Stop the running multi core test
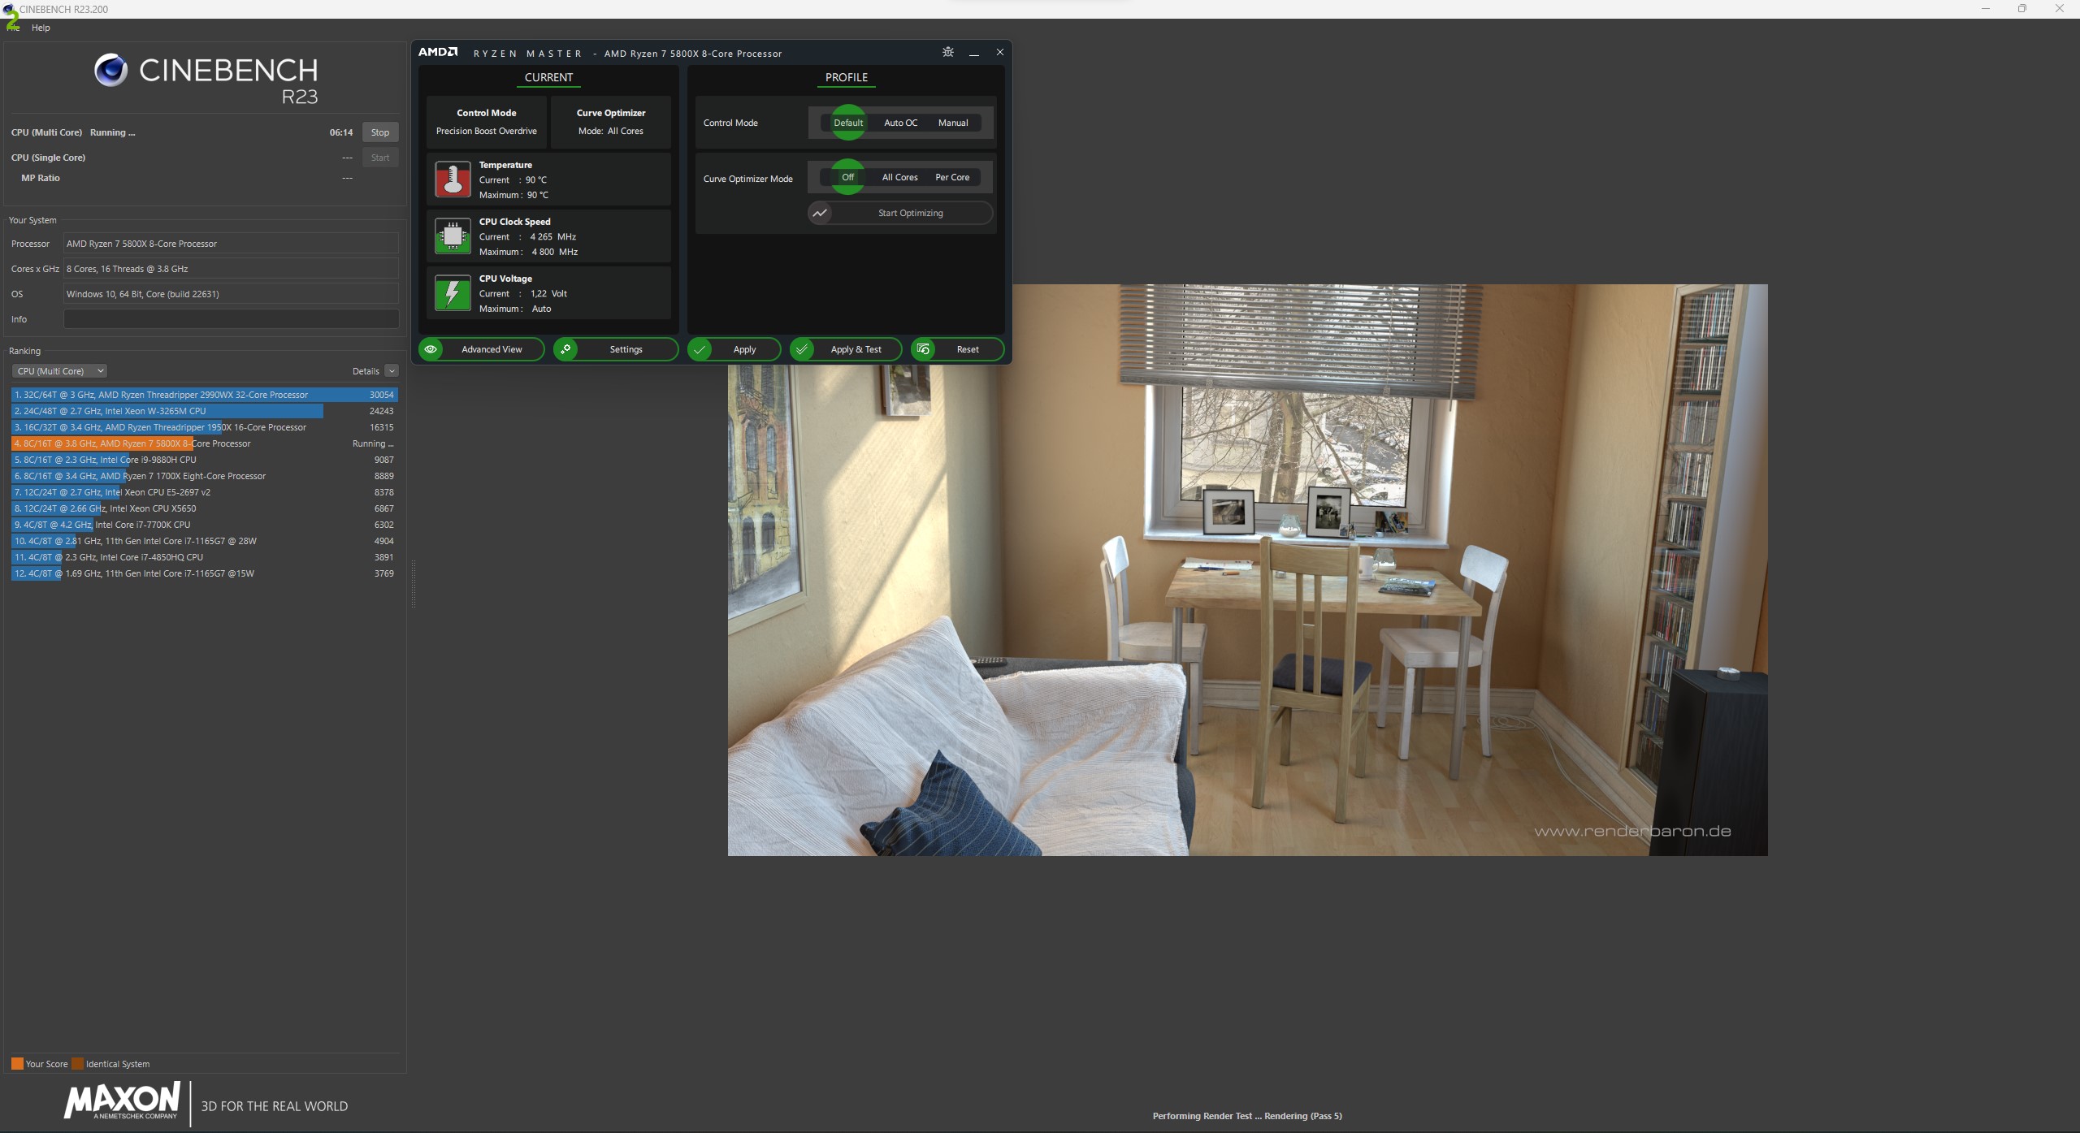The height and width of the screenshot is (1133, 2080). pos(379,132)
